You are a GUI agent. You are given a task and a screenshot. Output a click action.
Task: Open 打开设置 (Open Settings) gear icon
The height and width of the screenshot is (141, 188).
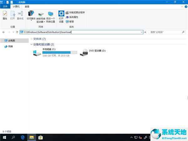pyautogui.click(x=61, y=16)
